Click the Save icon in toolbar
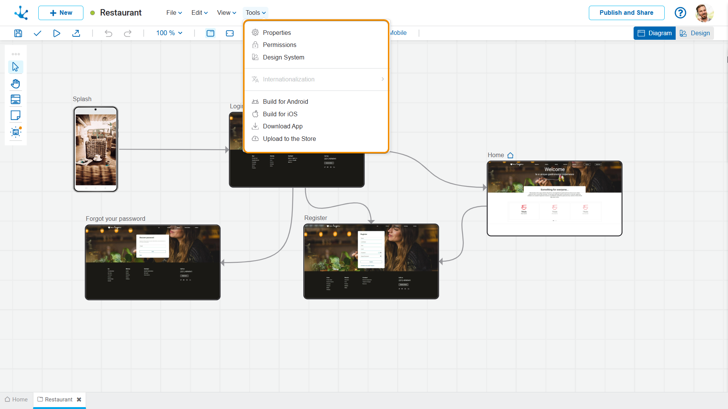 pyautogui.click(x=18, y=33)
